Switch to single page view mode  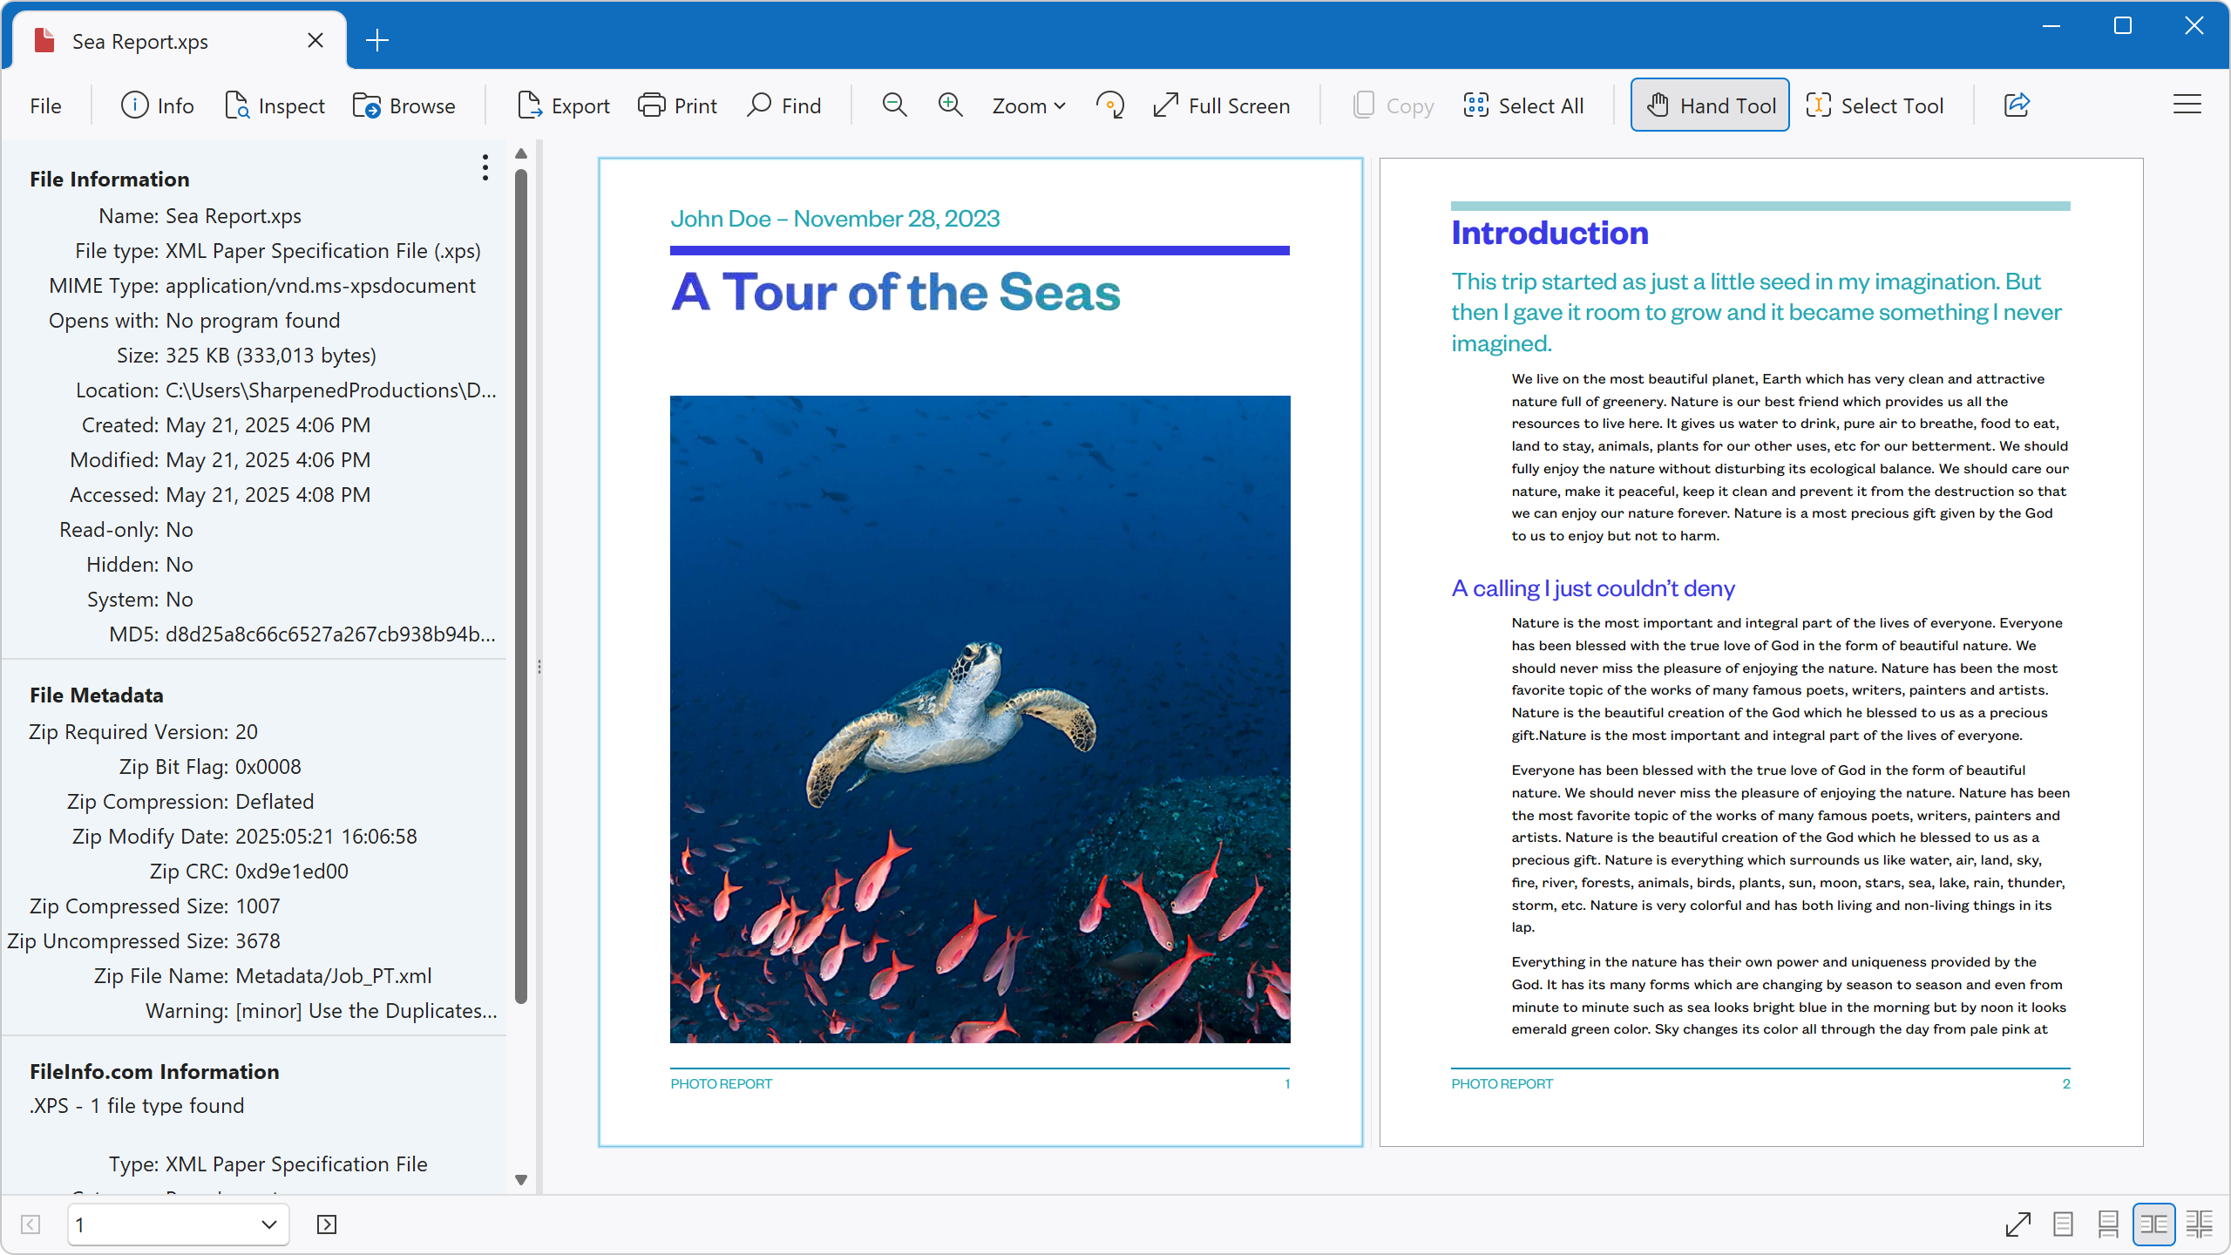(x=2062, y=1224)
